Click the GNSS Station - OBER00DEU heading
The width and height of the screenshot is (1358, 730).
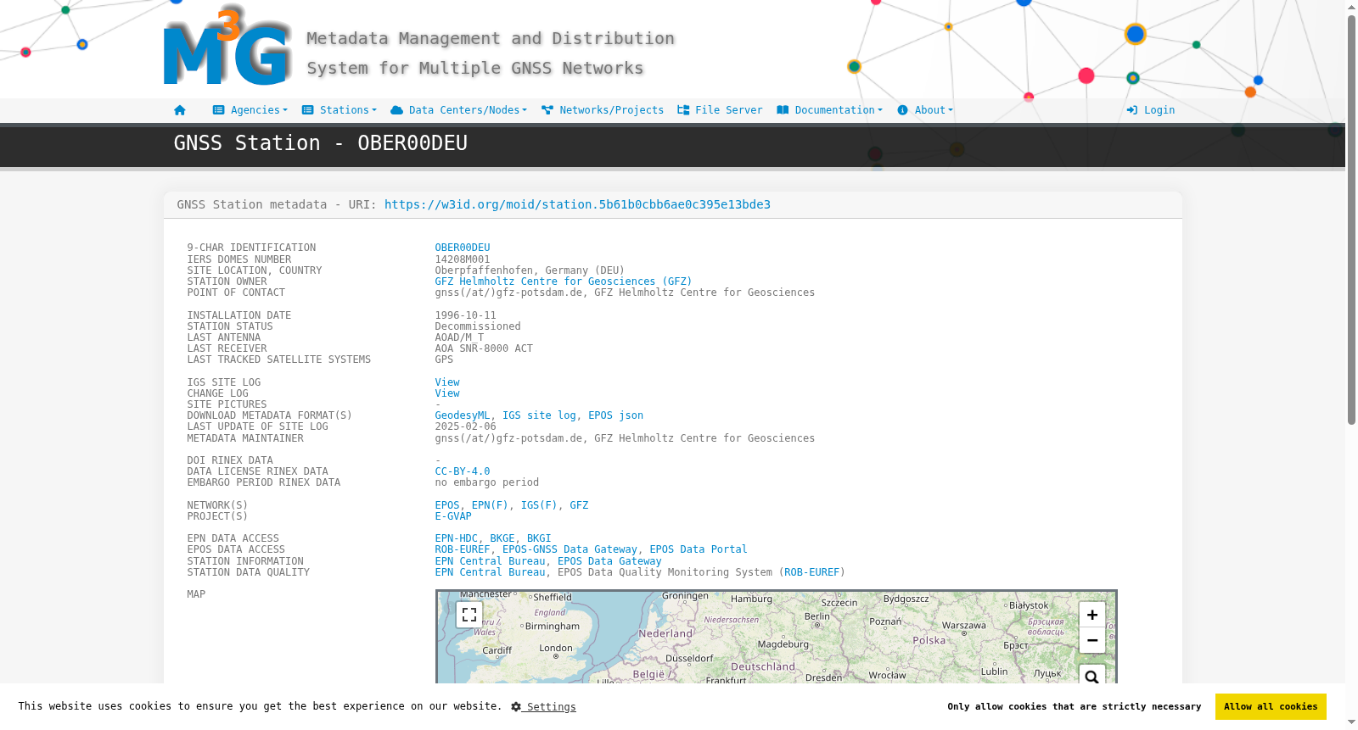pyautogui.click(x=321, y=143)
